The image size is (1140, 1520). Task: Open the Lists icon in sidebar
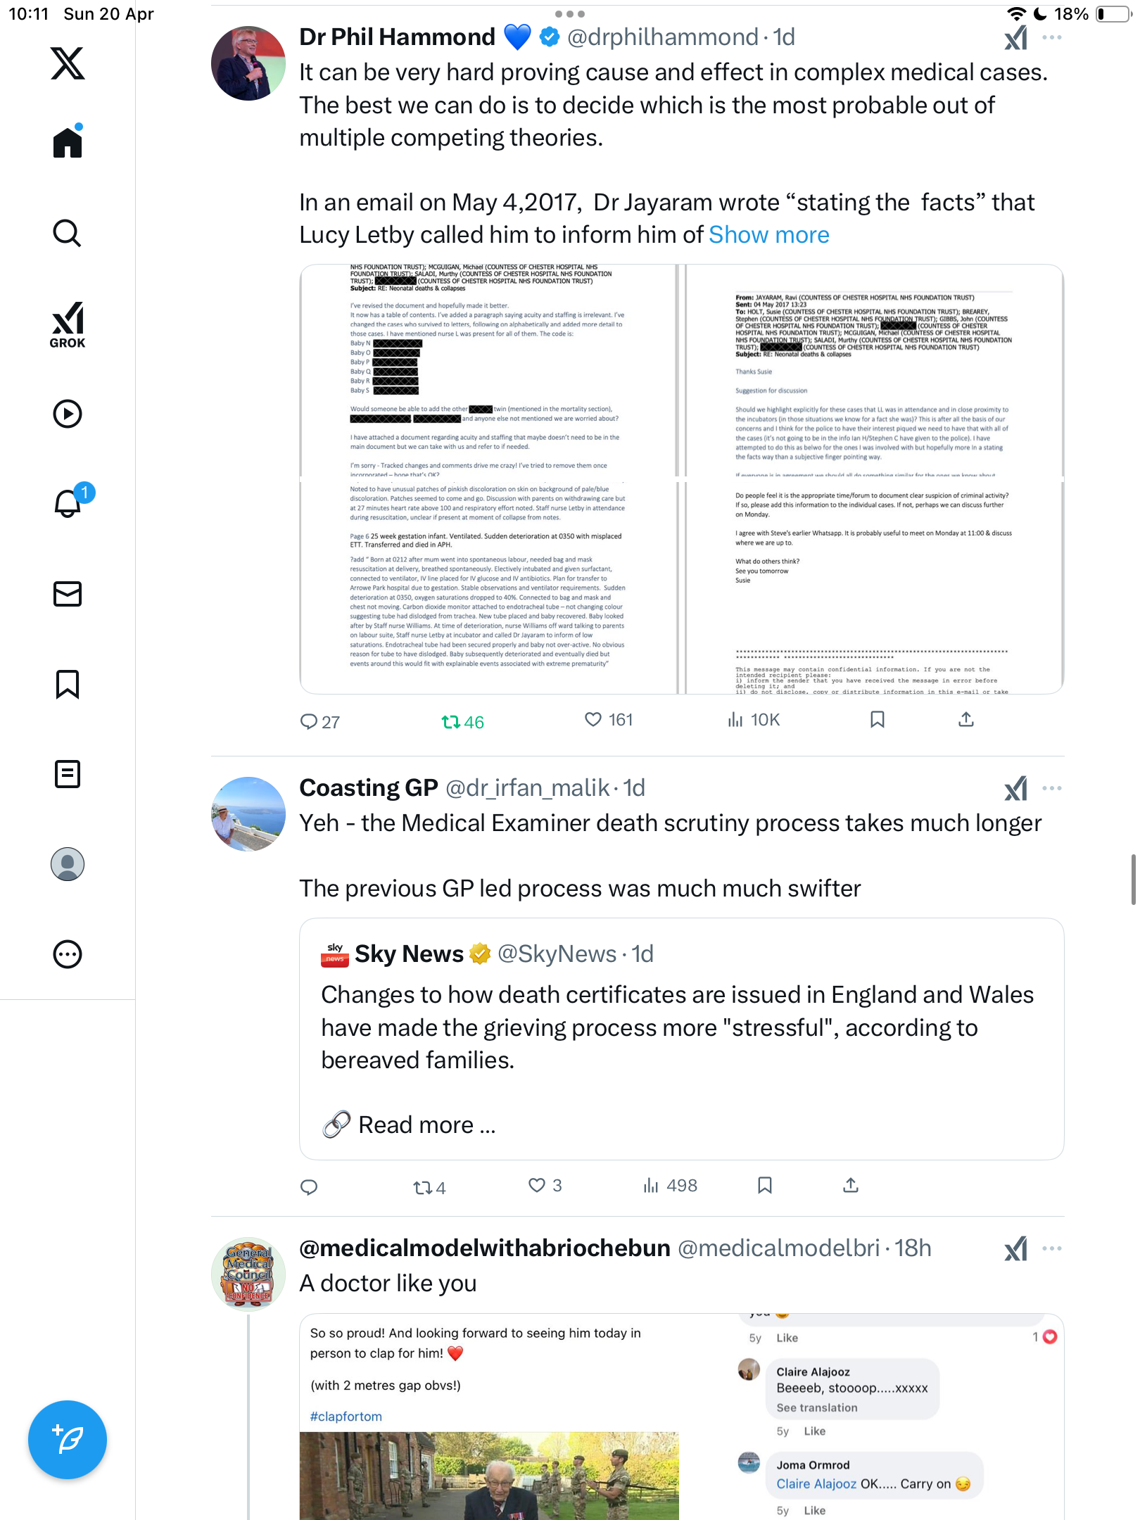[x=68, y=774]
